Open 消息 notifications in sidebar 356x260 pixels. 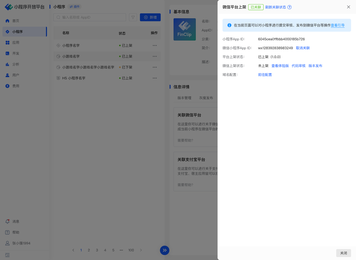click(16, 221)
